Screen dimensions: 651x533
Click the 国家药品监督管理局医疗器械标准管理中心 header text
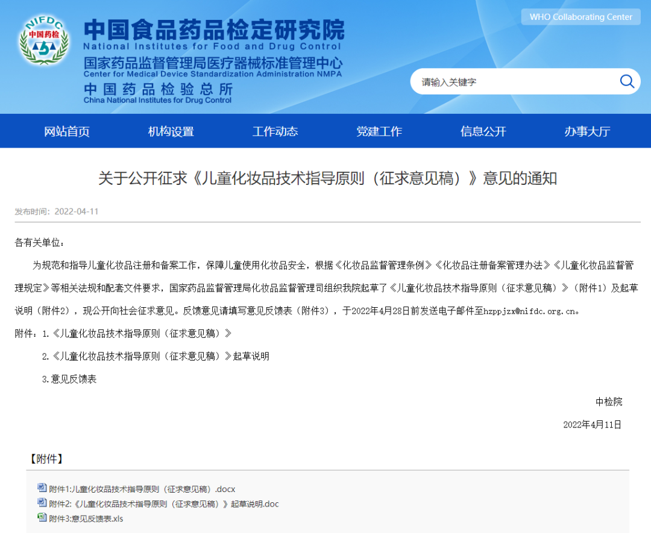213,63
